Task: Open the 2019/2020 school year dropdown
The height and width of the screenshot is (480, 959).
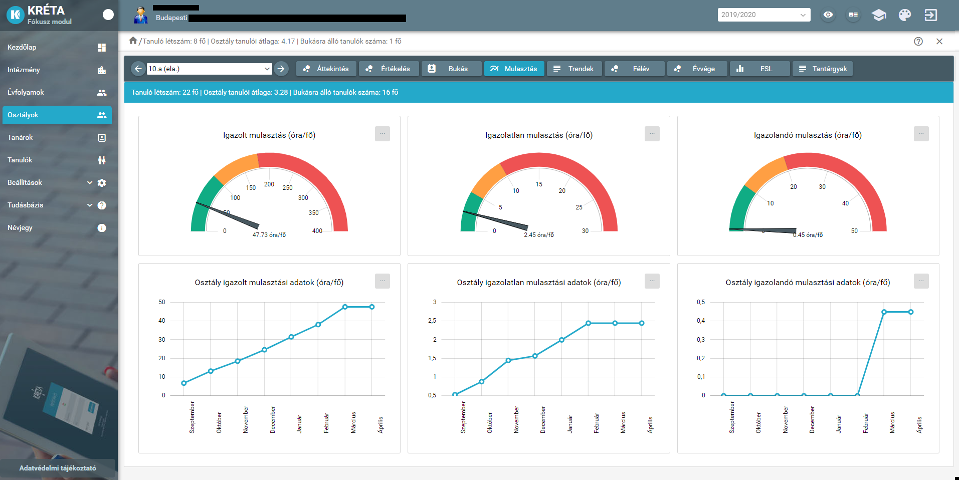Action: pos(763,15)
